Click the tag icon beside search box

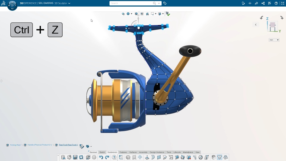[165, 3]
